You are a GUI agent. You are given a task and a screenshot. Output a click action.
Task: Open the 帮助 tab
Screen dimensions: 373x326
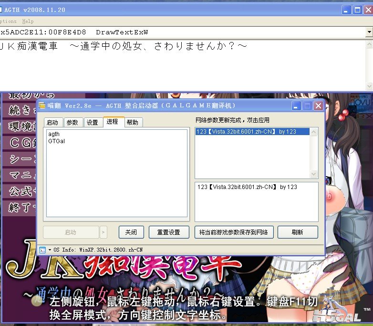[133, 122]
